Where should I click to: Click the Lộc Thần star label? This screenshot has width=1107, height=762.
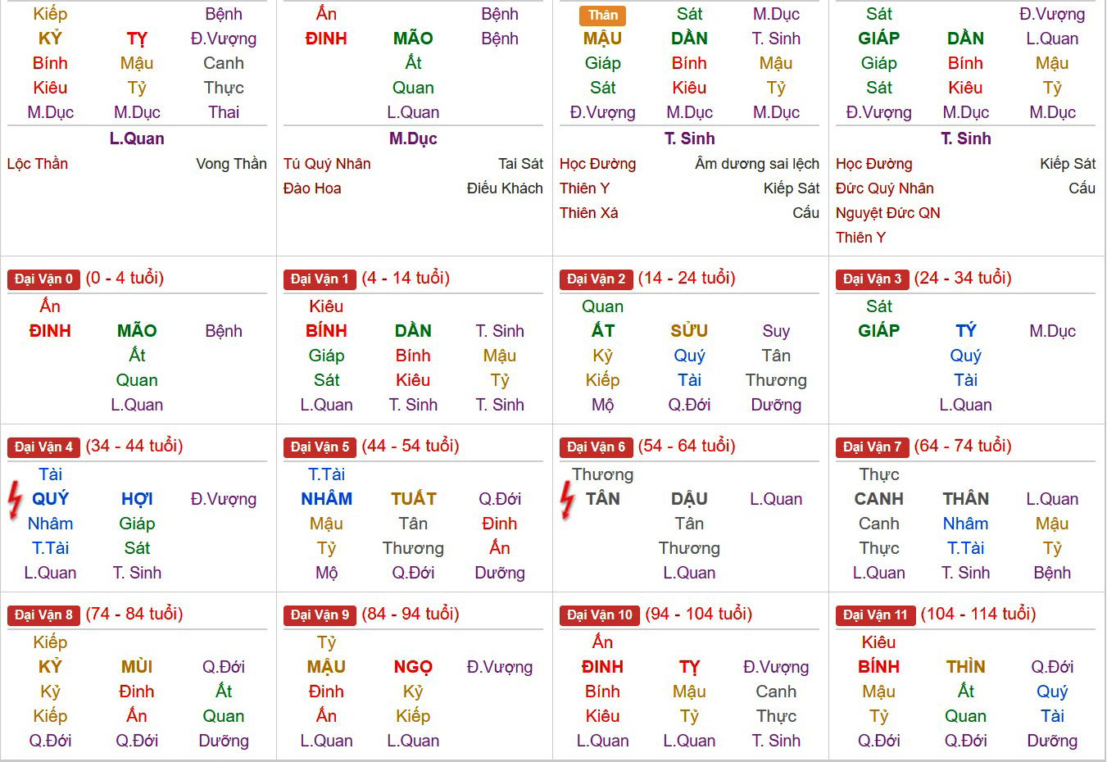click(38, 164)
